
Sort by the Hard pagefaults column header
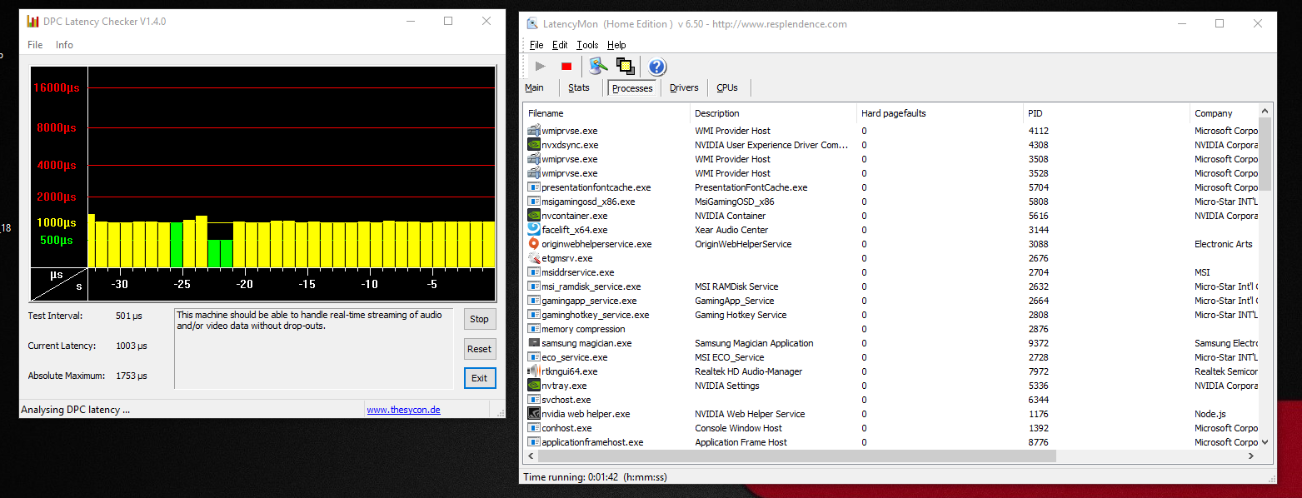click(x=940, y=113)
